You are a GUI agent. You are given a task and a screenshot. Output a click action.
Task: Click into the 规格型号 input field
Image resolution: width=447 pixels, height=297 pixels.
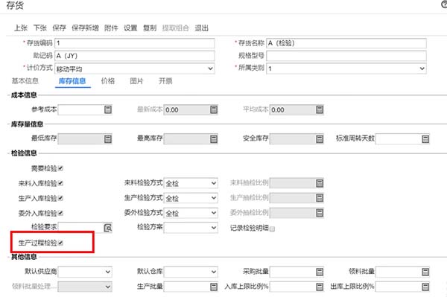coord(346,56)
